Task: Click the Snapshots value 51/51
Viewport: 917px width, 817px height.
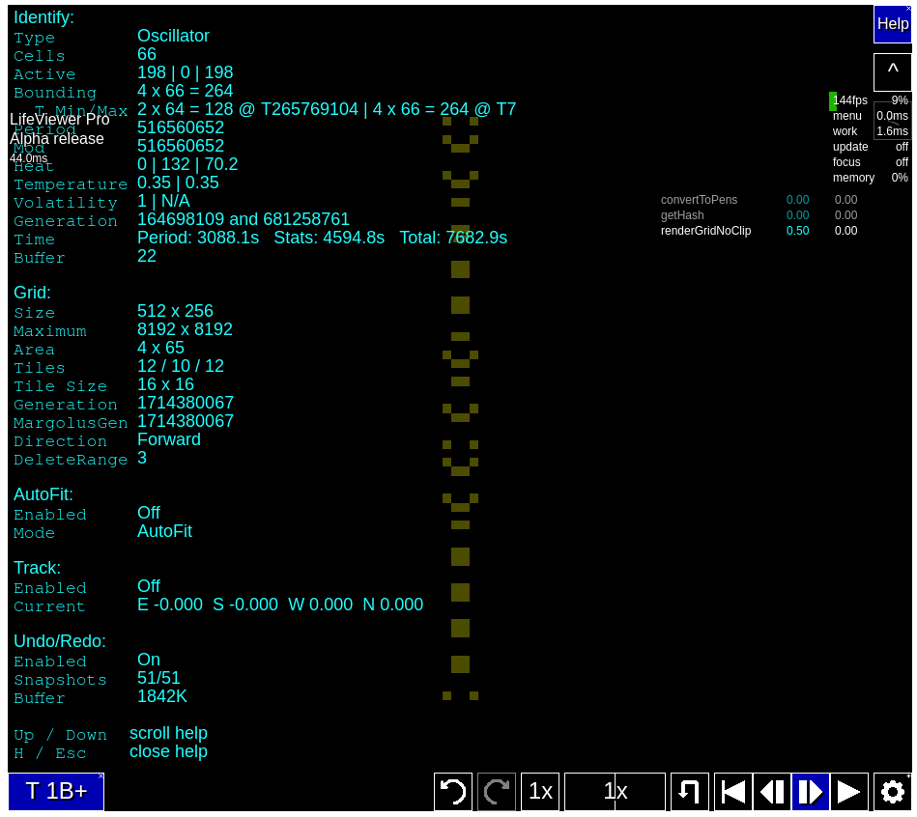Action: pos(158,678)
